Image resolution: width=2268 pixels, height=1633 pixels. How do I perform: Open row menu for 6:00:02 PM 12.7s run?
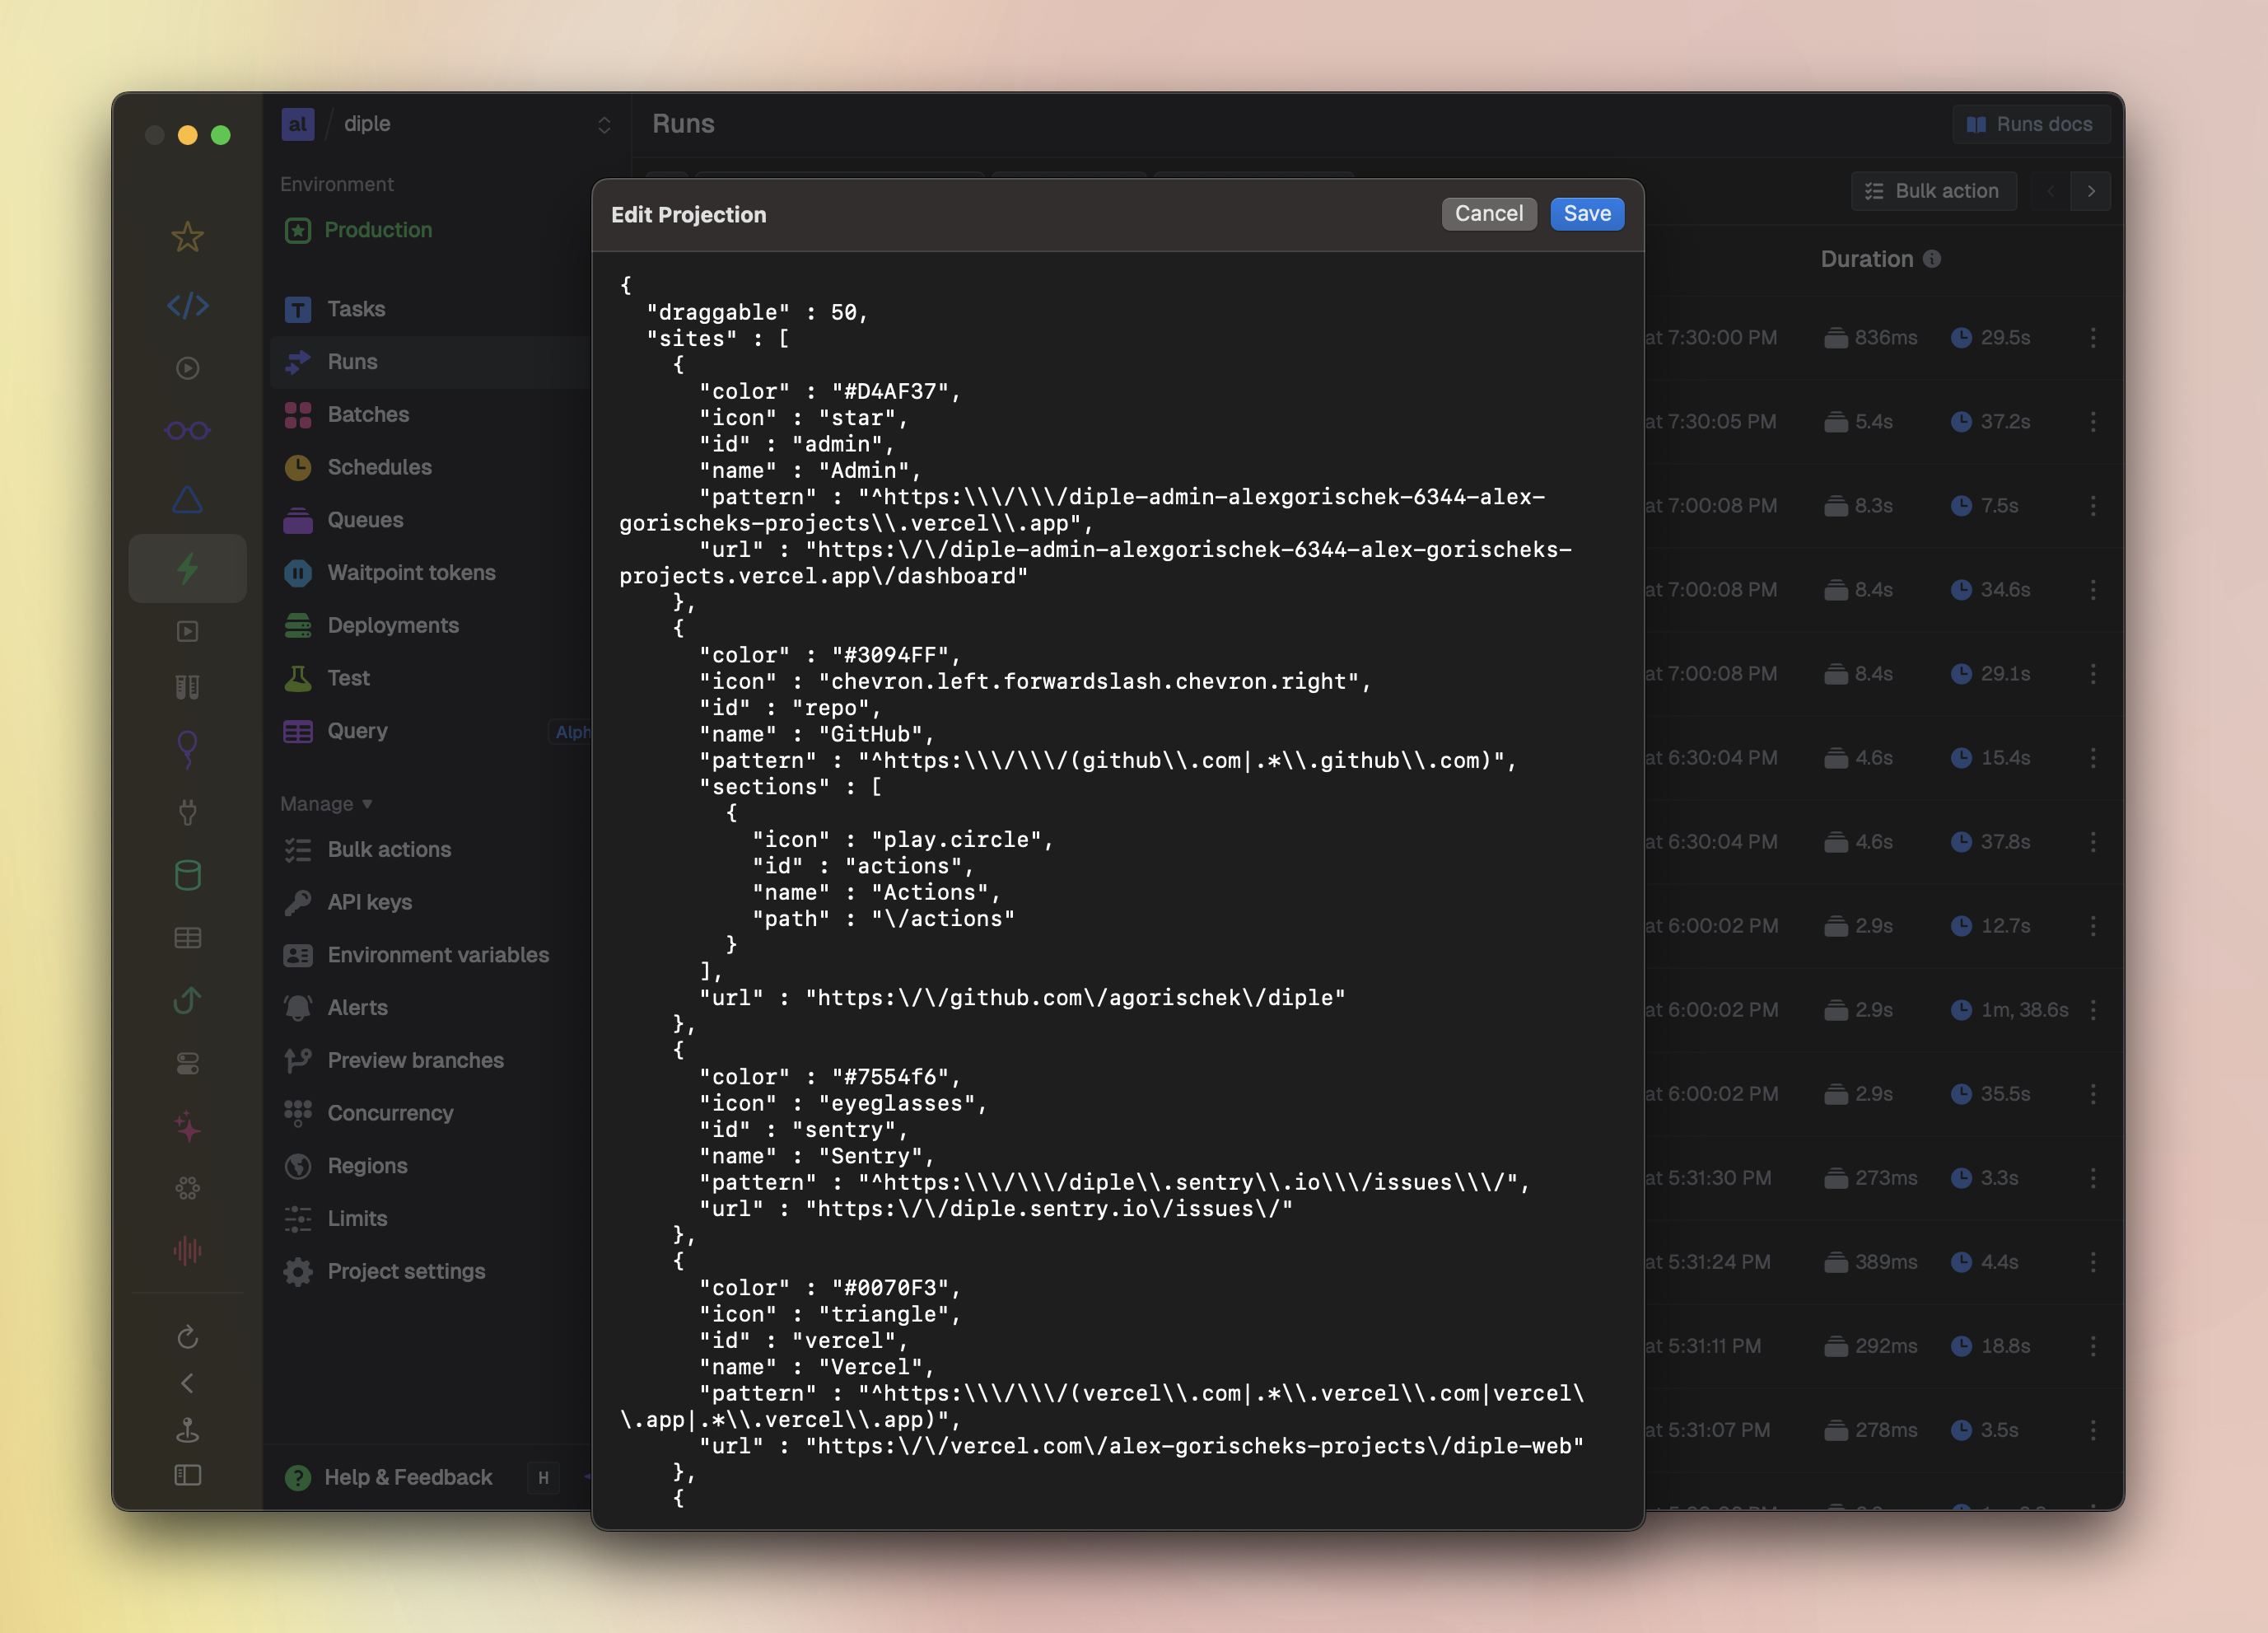point(2093,925)
